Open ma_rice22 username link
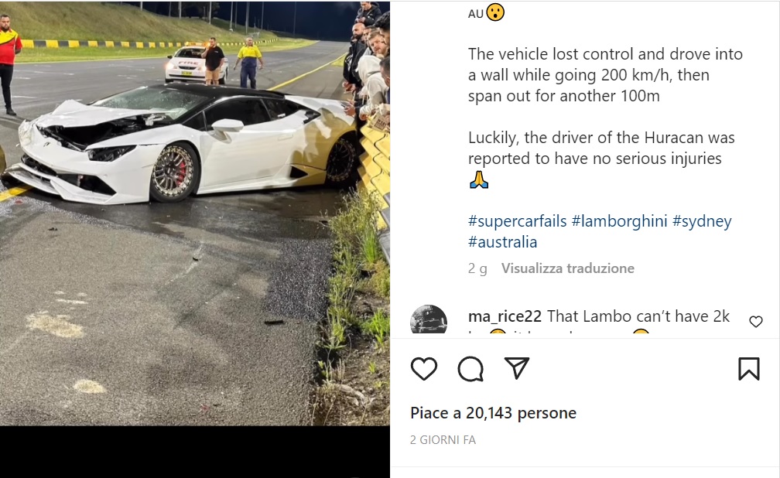This screenshot has height=478, width=780. pos(505,316)
